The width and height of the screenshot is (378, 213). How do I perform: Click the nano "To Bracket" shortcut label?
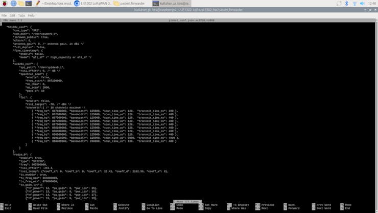[x=241, y=205]
